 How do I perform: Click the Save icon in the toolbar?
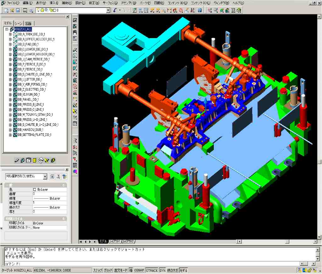18,10
